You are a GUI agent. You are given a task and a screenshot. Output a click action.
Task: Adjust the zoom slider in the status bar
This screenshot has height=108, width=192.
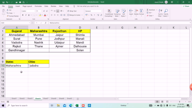coord(179,102)
